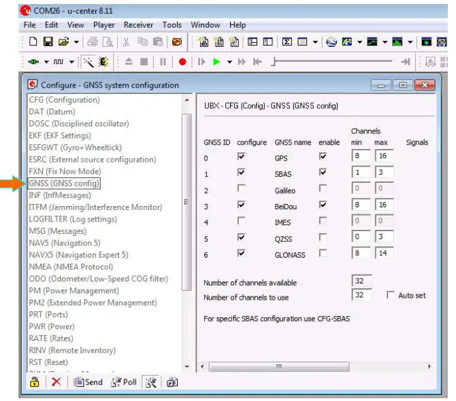Click the New document icon

pos(33,42)
